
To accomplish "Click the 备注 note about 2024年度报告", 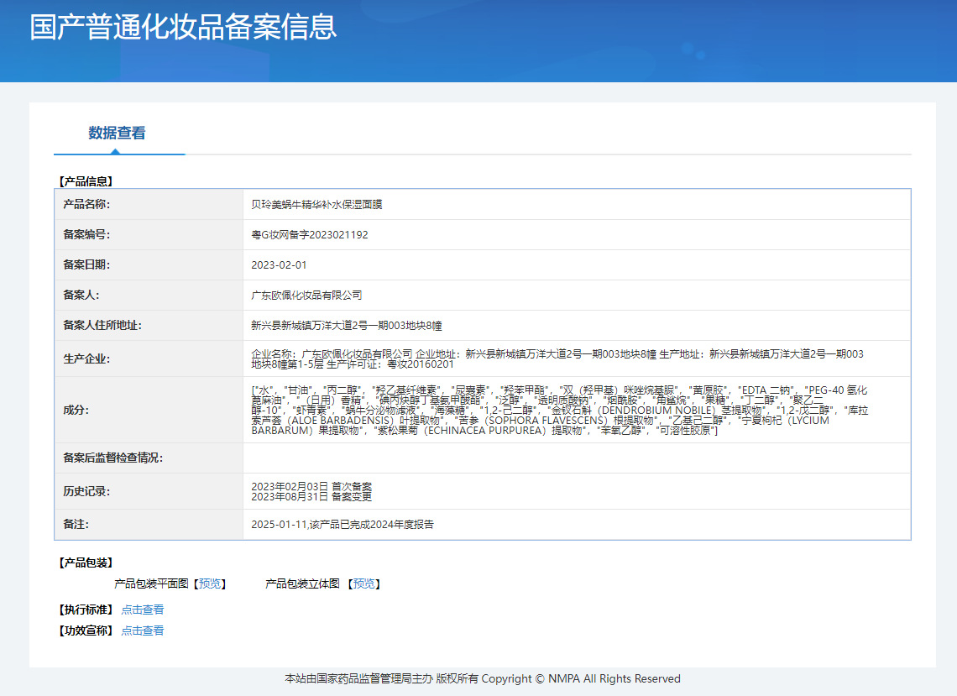I will (342, 525).
